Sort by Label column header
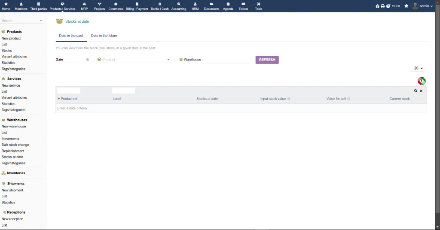 [117, 99]
